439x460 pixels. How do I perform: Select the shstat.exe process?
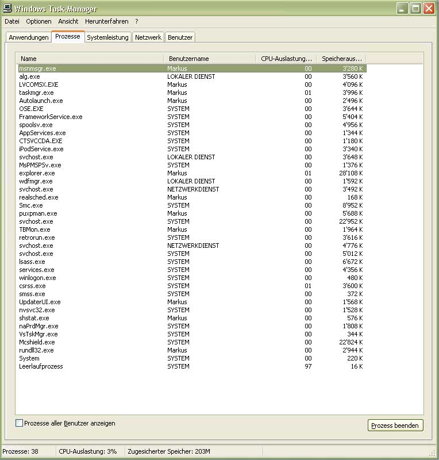click(192, 318)
